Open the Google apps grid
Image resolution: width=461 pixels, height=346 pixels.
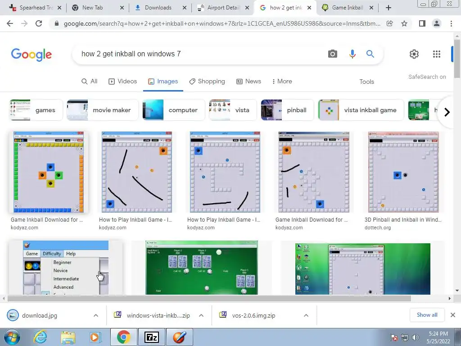tap(437, 54)
